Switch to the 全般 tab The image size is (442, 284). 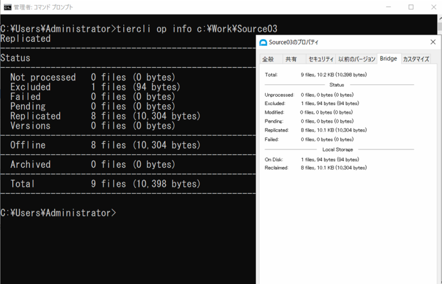point(268,59)
